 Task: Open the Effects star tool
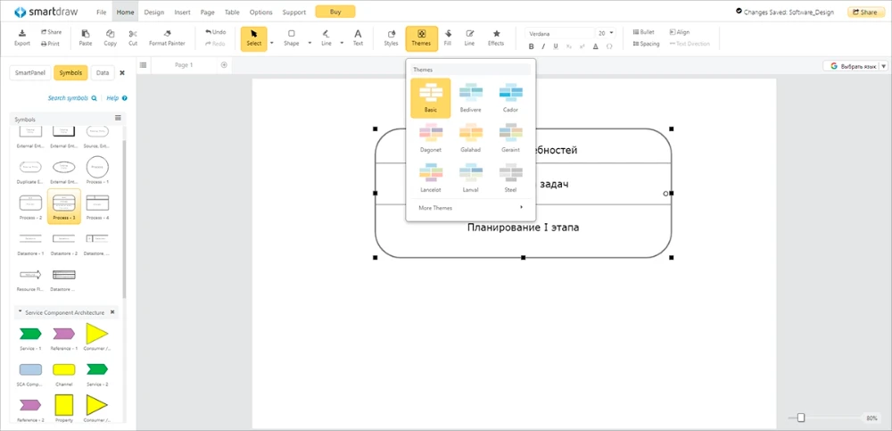click(496, 37)
